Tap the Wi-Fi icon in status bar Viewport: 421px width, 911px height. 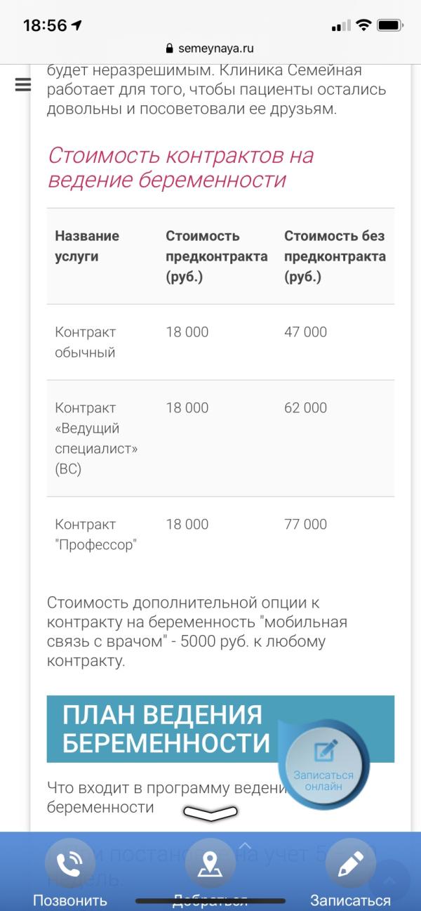tap(363, 25)
